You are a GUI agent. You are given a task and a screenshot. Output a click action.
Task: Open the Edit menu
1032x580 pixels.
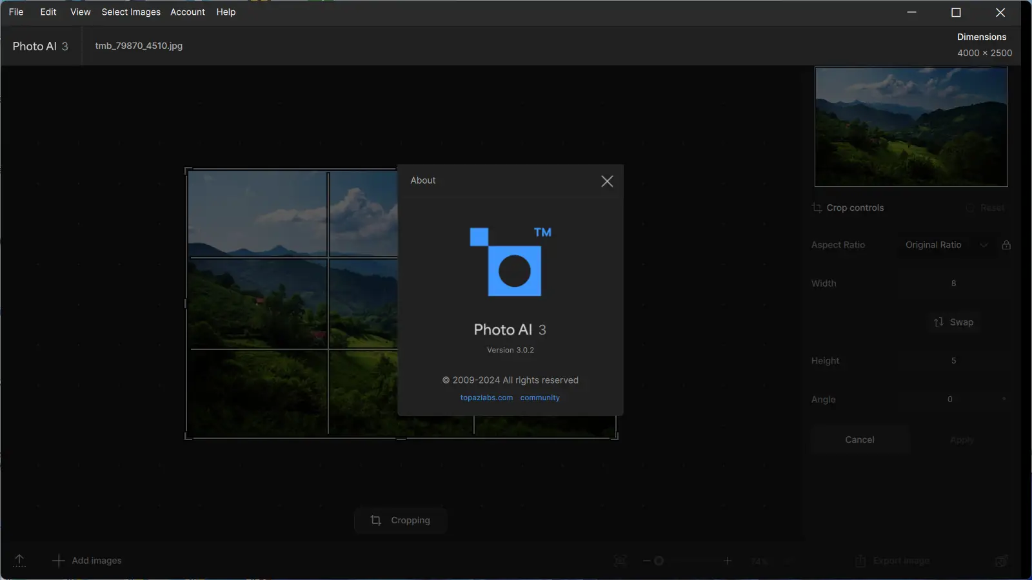(48, 12)
